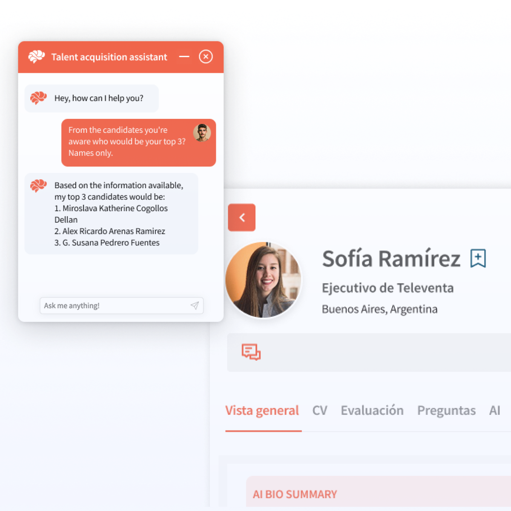The height and width of the screenshot is (511, 511).
Task: Click the brain logo in assistant header
Action: click(x=37, y=57)
